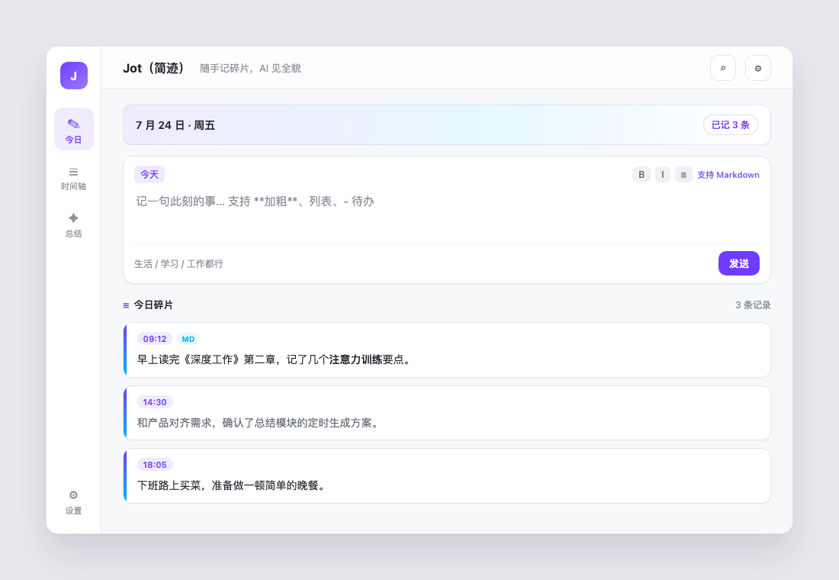This screenshot has width=839, height=580.
Task: Open the note about 和产品对齐需求
Action: pos(447,413)
